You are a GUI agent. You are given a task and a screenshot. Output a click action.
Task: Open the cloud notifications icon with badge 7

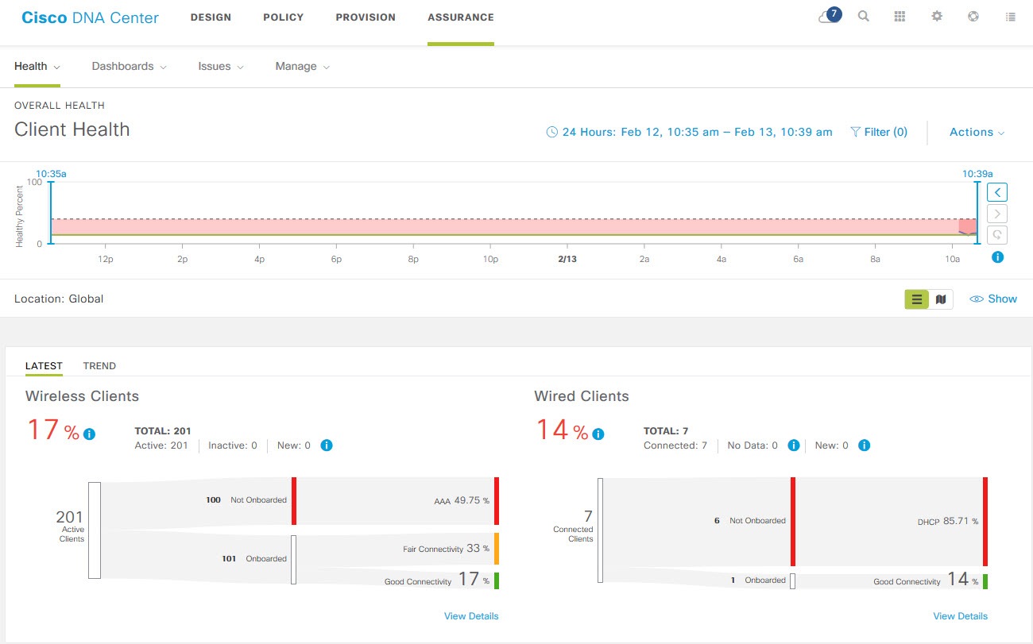[x=830, y=16]
